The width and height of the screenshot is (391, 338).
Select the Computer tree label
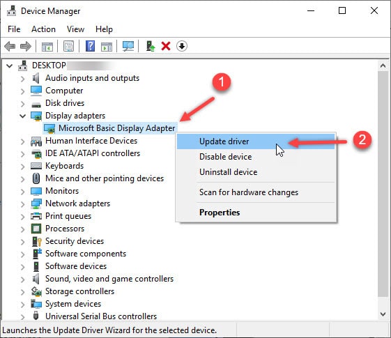(64, 91)
